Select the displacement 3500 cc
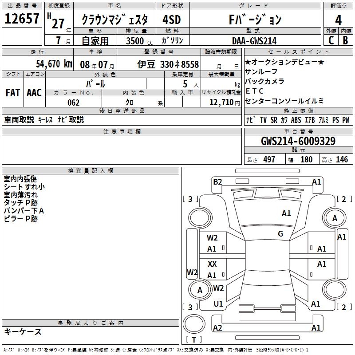 (139, 41)
